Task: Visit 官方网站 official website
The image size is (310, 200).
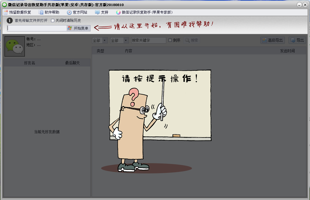Action: [x=77, y=12]
